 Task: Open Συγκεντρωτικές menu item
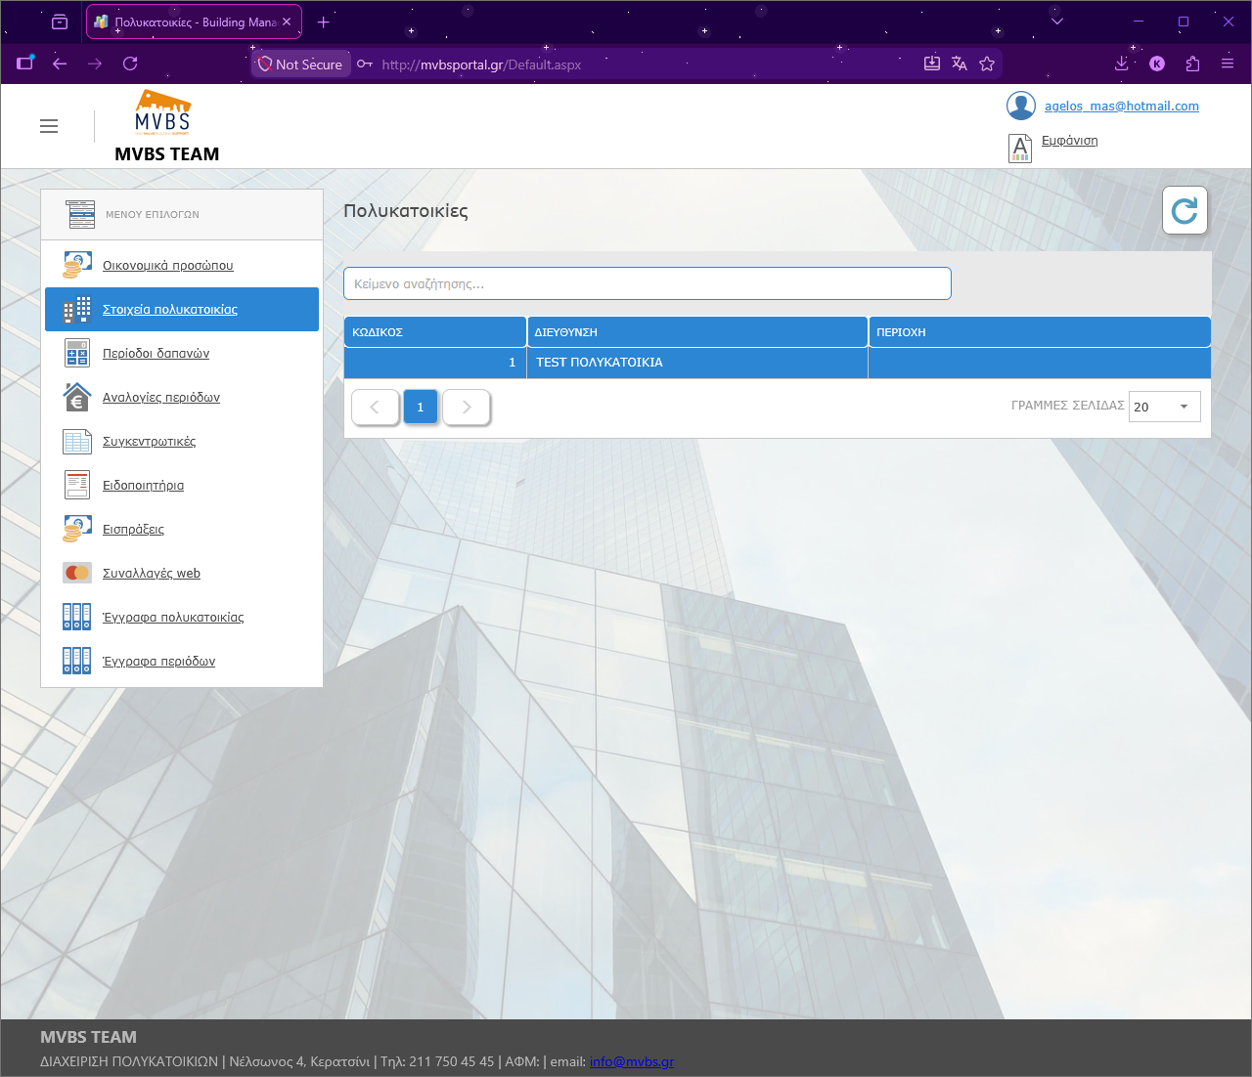(149, 442)
